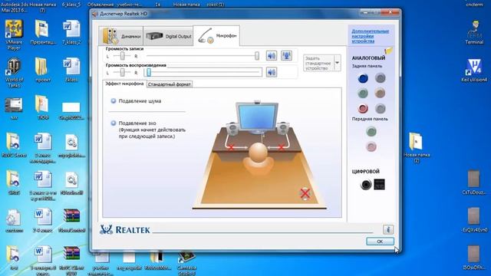Open the Terminal desktop shortcut
The image size is (491, 276).
click(474, 32)
